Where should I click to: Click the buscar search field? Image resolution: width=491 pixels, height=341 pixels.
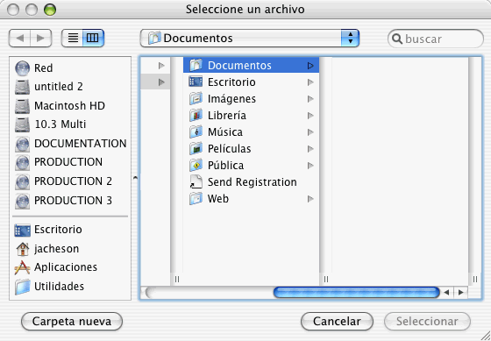[x=436, y=39]
